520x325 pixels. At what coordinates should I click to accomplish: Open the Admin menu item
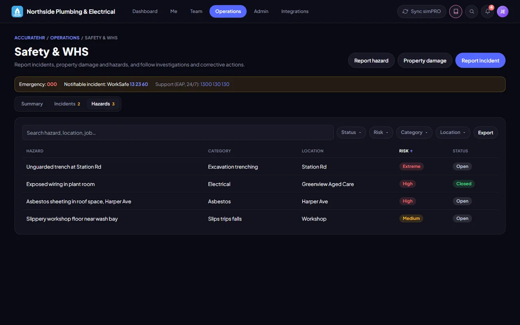(261, 11)
